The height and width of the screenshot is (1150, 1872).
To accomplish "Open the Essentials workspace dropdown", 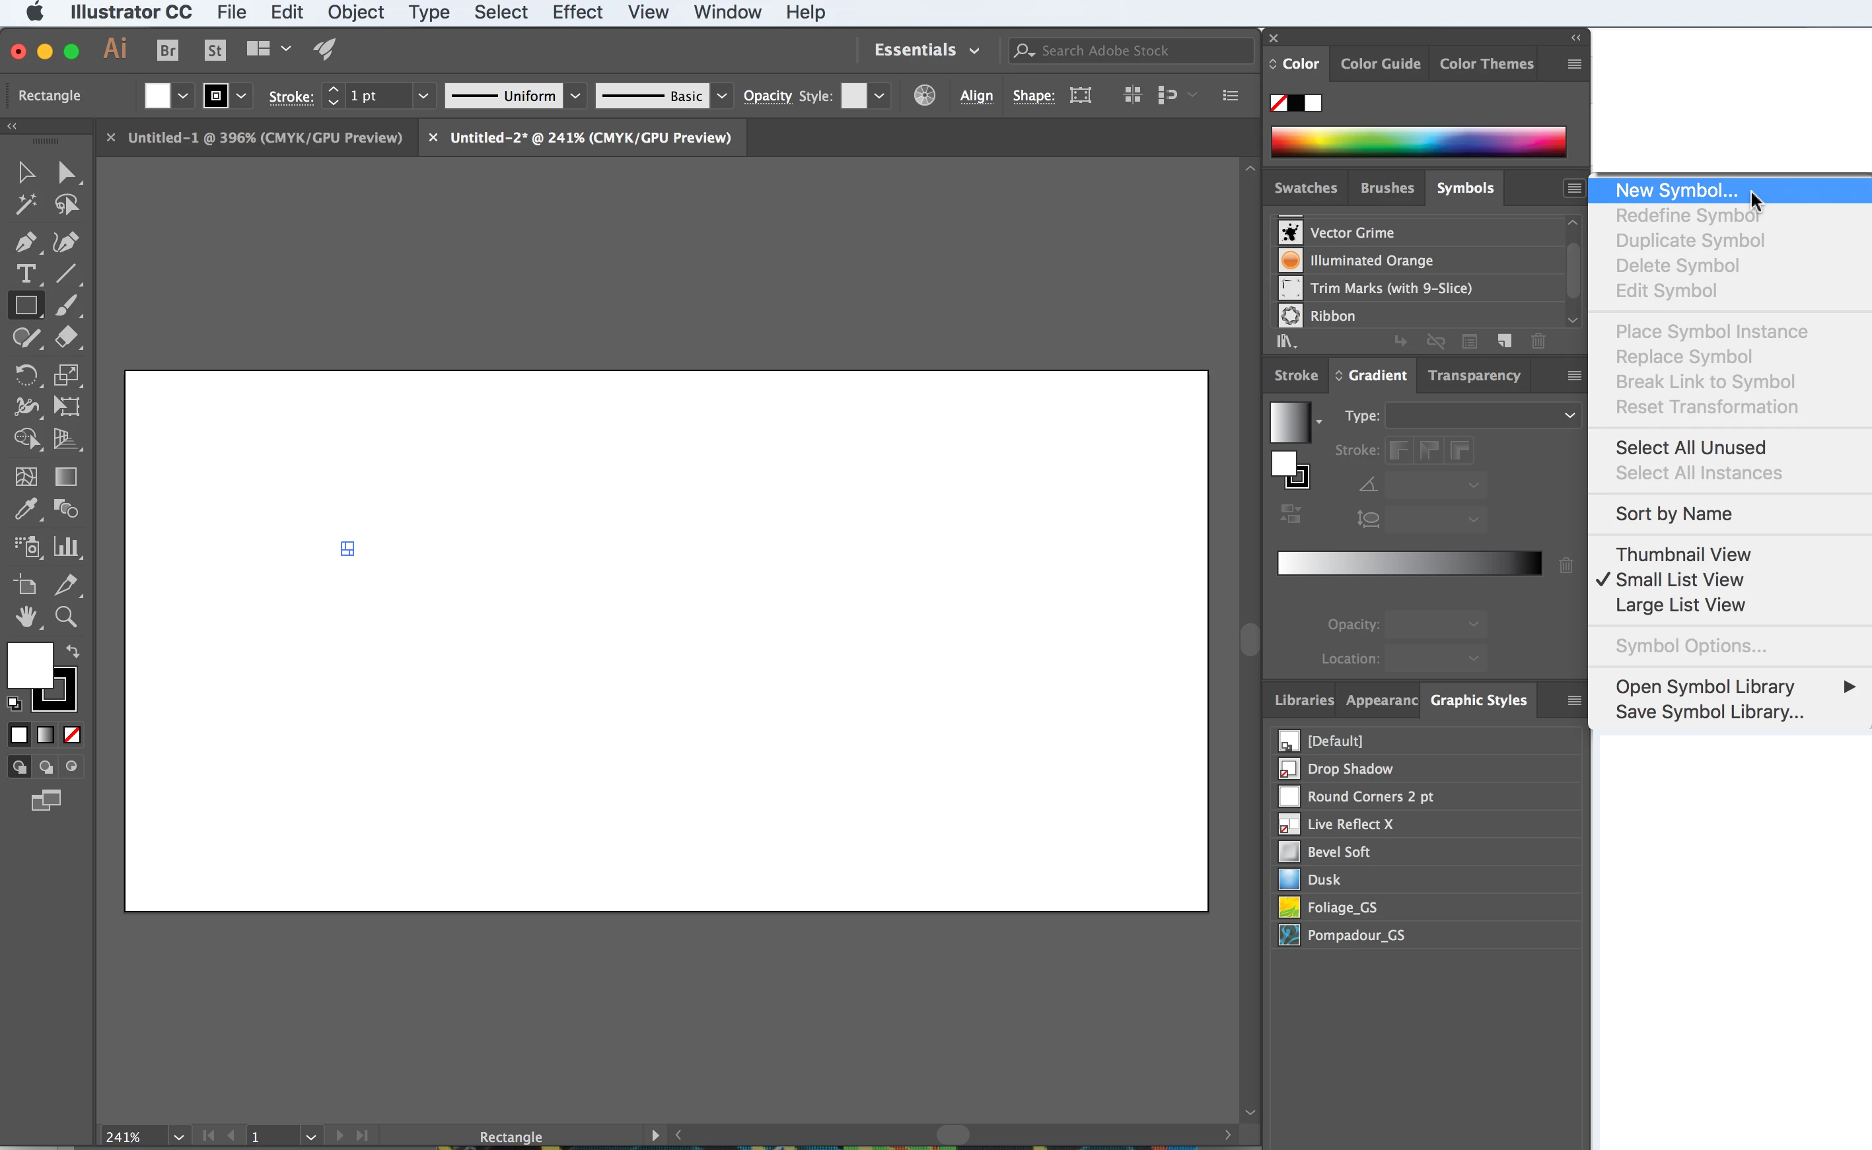I will pos(926,50).
